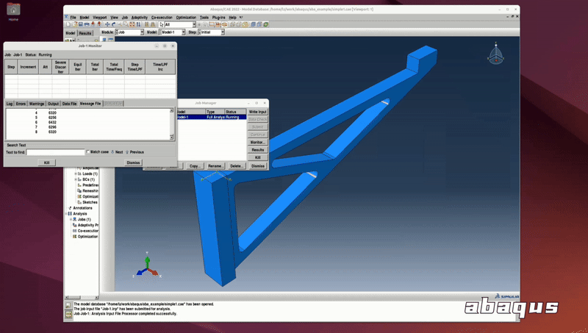Switch to the Warnings tab in Job Monitor
Viewport: 588px width, 333px height.
click(37, 104)
